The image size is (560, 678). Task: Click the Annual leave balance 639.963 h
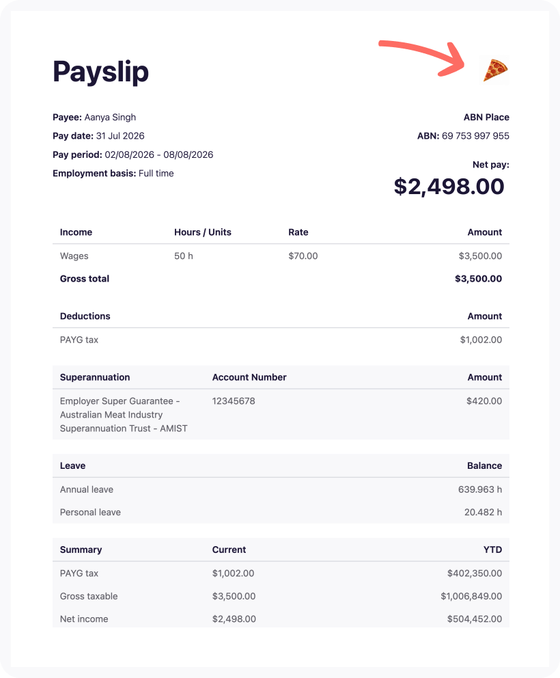pyautogui.click(x=480, y=489)
